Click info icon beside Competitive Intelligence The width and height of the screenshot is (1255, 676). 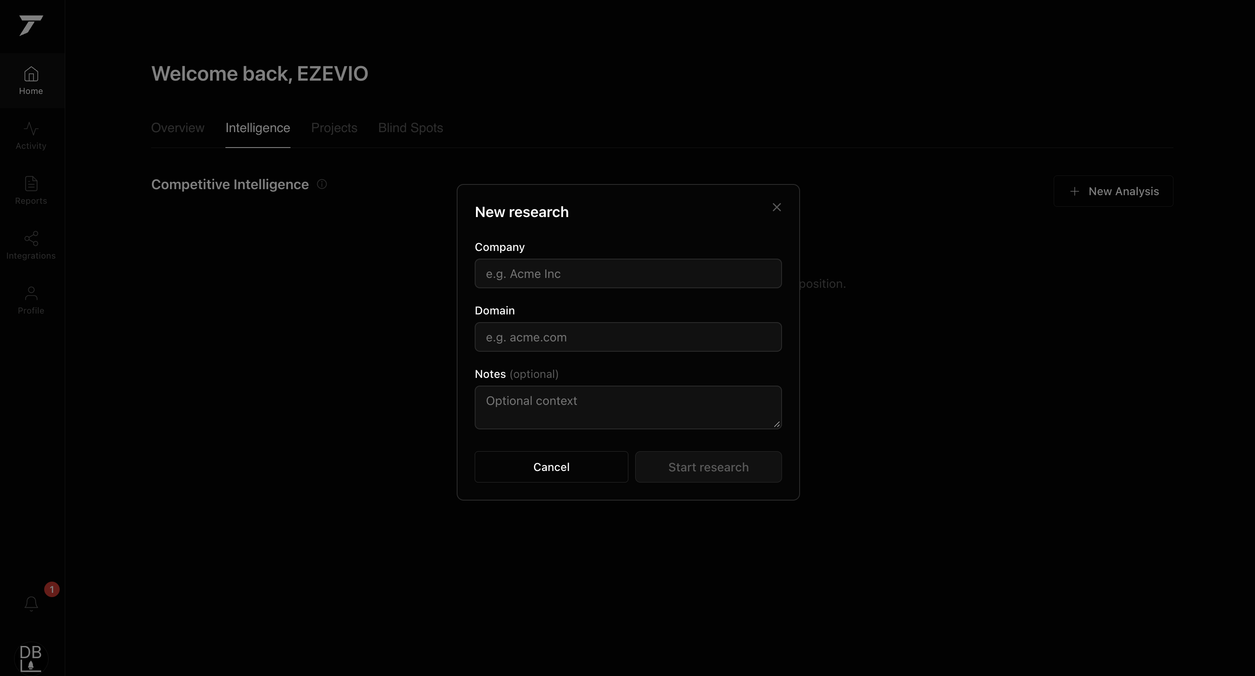(322, 184)
